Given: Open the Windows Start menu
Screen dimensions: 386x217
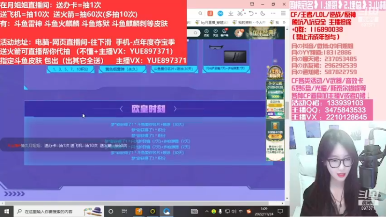Looking at the screenshot, I should 7,211.
